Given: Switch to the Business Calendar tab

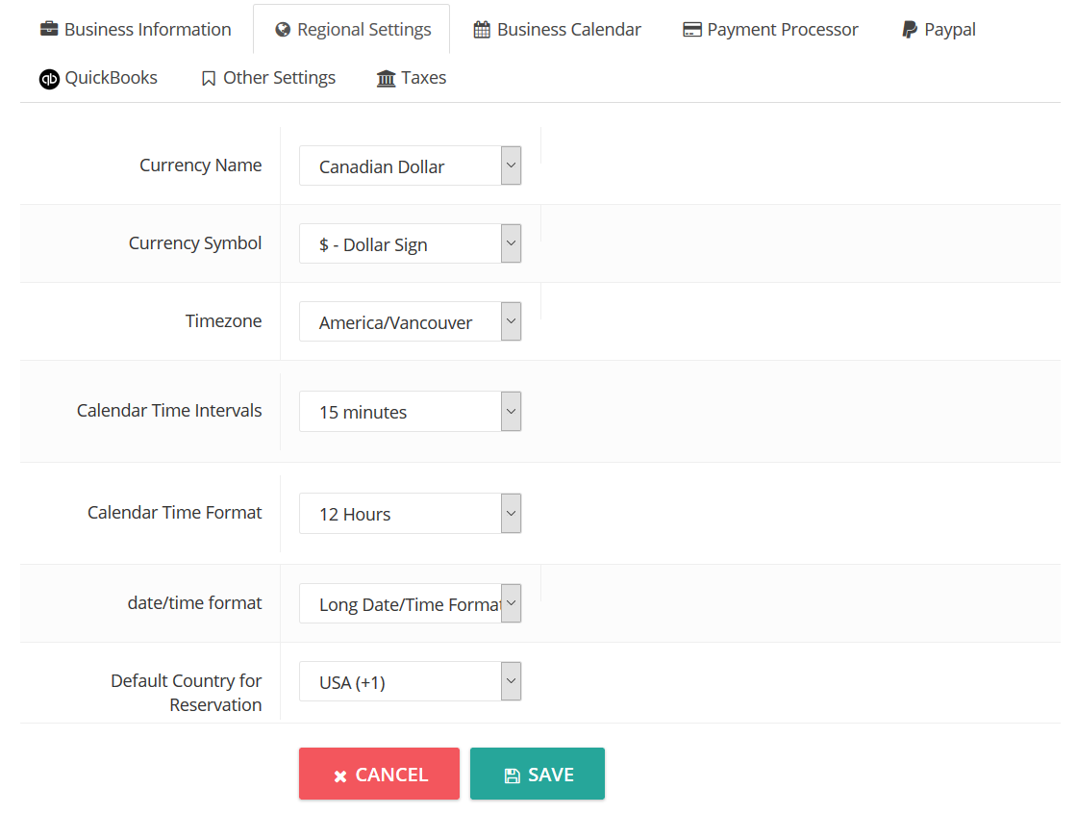Looking at the screenshot, I should pos(557,30).
